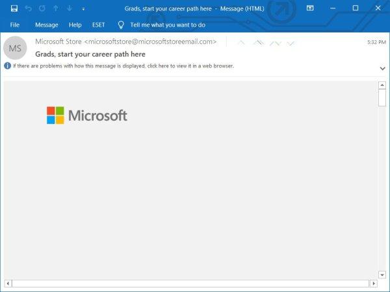The width and height of the screenshot is (390, 292).
Task: Open the ESET tab
Action: 99,25
